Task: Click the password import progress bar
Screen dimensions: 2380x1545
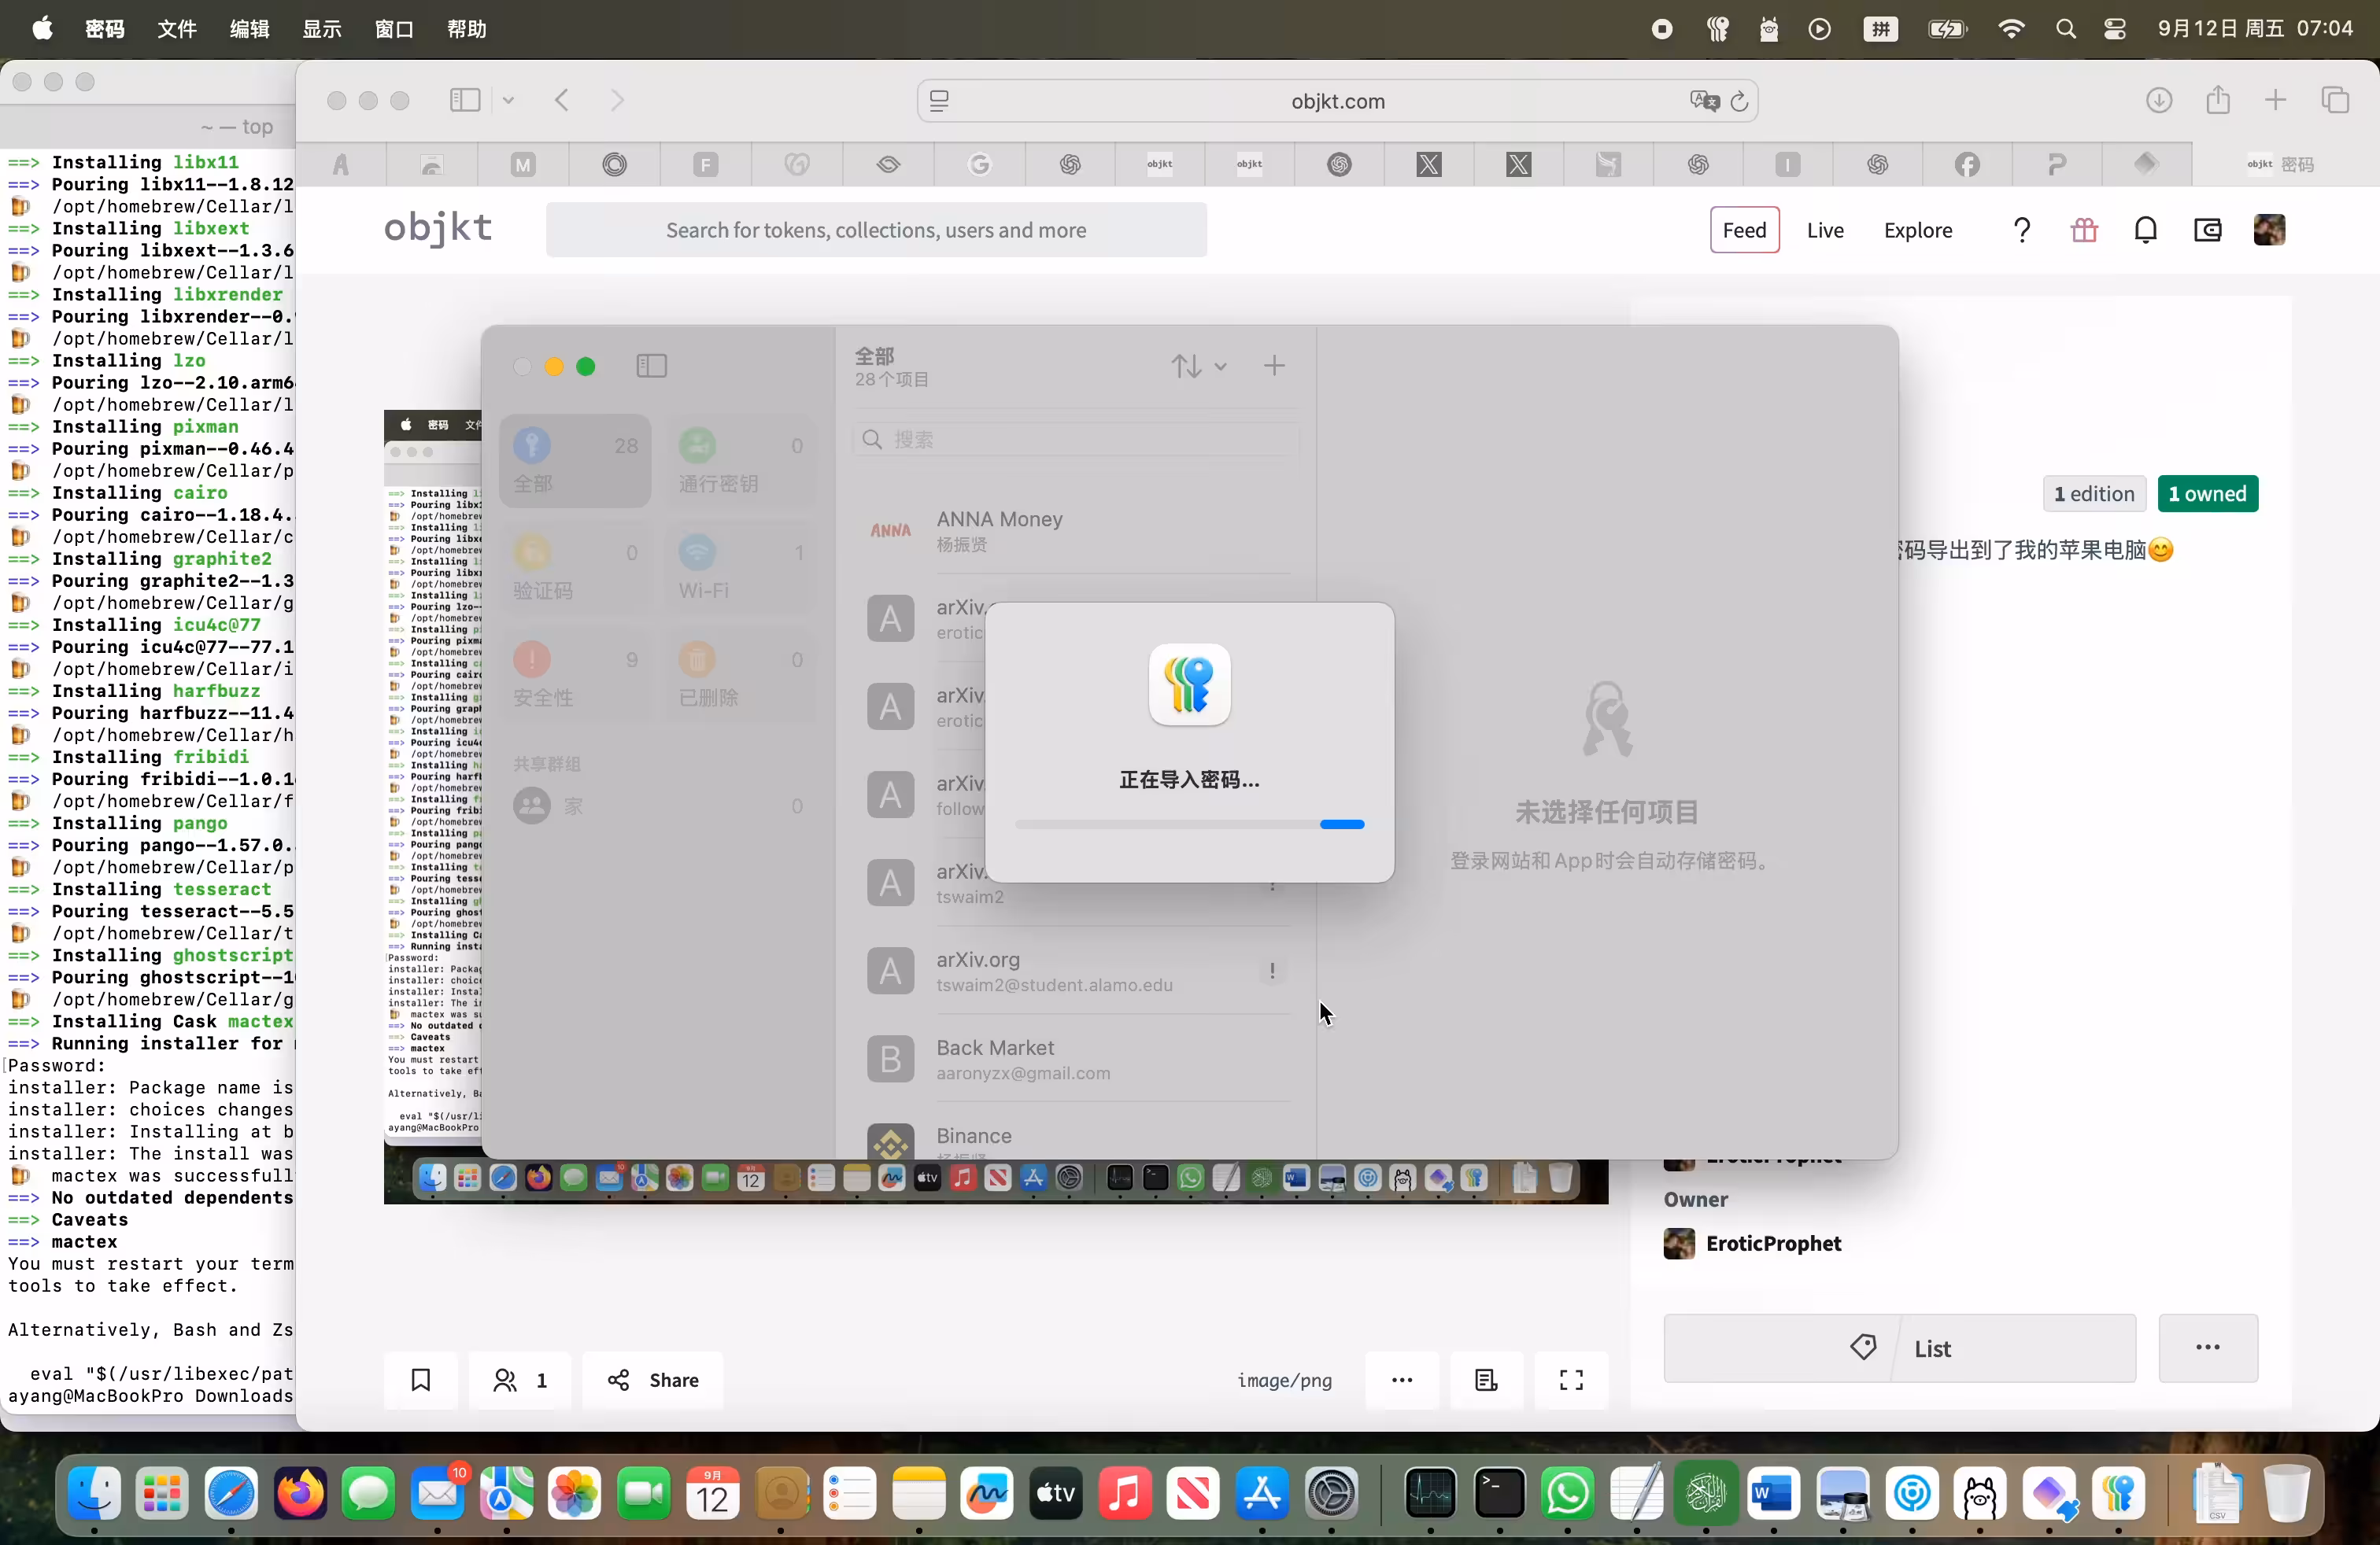Action: click(x=1189, y=824)
